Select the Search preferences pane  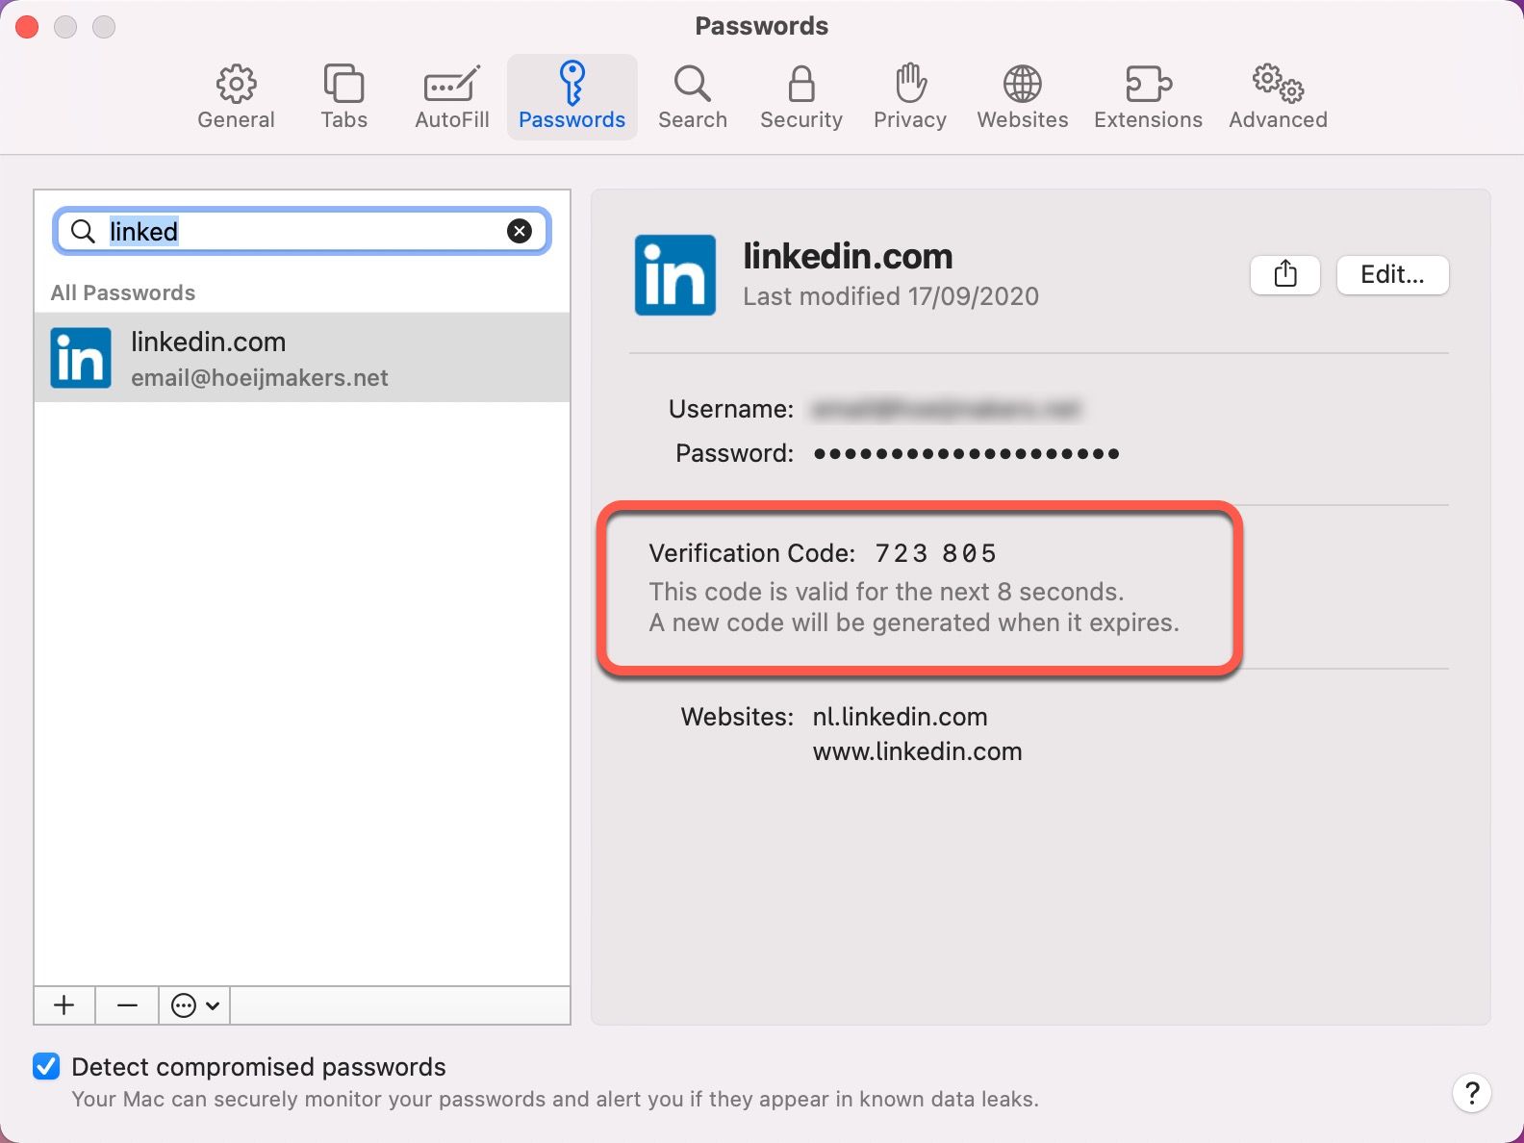tap(692, 97)
